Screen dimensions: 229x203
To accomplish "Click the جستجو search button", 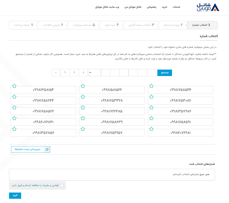I will pos(165,73).
